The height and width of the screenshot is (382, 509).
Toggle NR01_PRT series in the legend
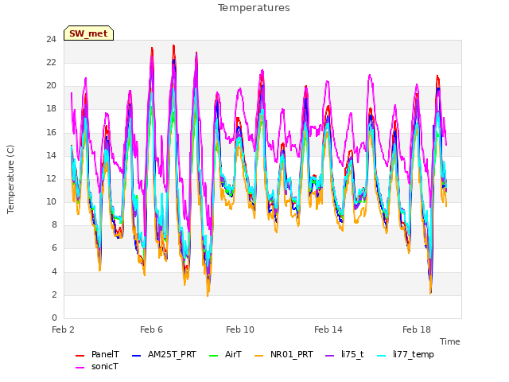point(284,354)
